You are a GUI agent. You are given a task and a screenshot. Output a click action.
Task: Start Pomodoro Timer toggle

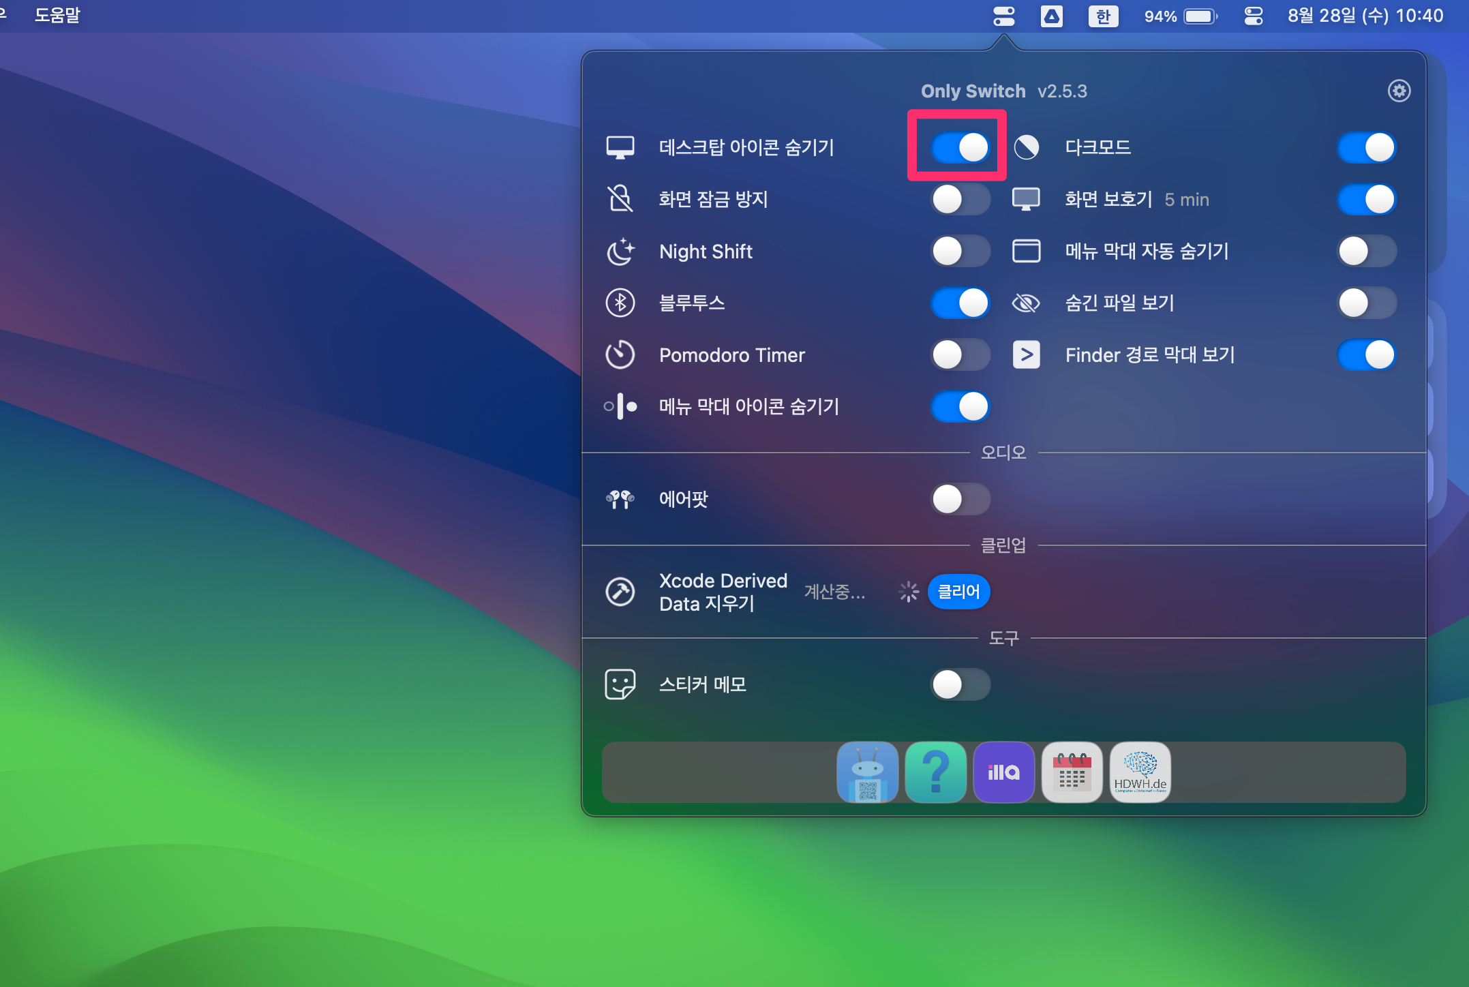pyautogui.click(x=960, y=355)
